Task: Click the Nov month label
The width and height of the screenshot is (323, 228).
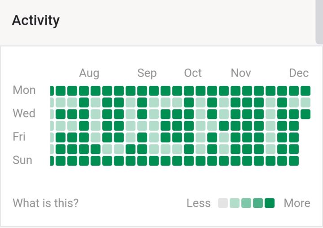Action: [x=241, y=73]
